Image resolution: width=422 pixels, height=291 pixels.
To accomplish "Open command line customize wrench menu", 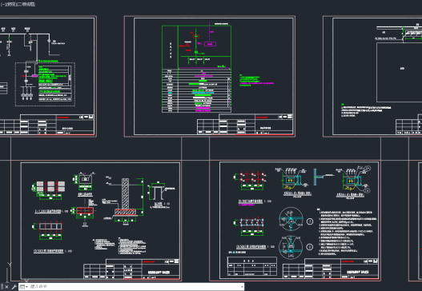I will click(14, 287).
